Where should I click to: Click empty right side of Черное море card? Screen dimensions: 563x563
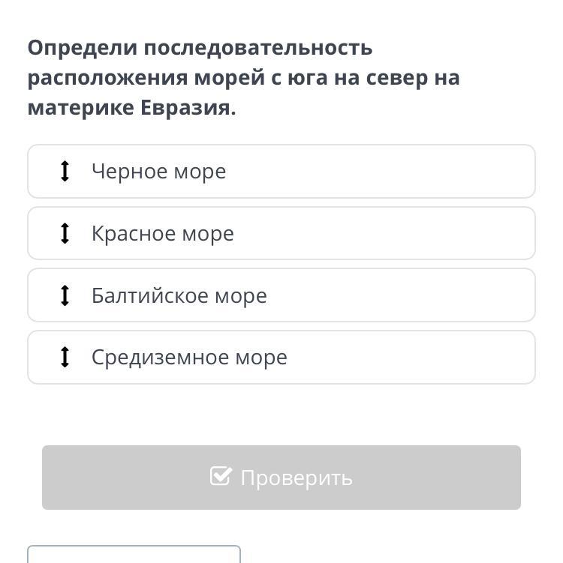point(396,171)
